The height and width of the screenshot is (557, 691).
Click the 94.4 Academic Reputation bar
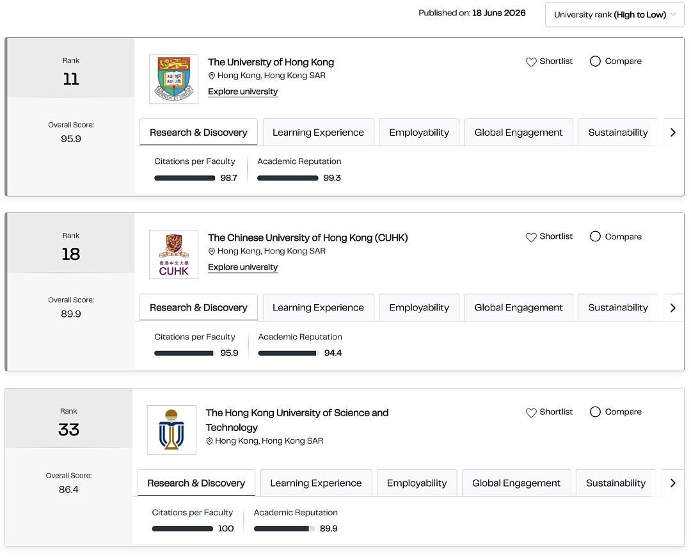coord(289,353)
